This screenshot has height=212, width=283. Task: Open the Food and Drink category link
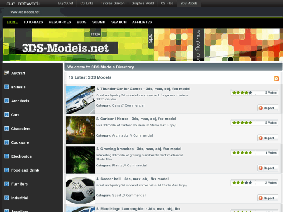25,170
